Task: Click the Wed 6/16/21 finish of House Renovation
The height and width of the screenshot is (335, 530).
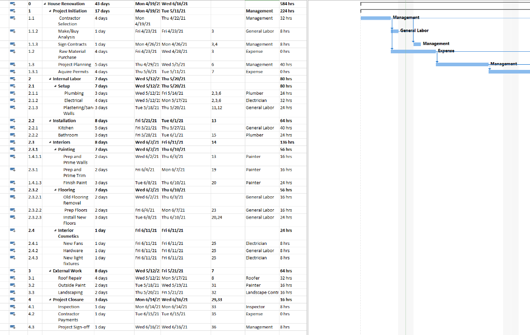Action: [186, 4]
